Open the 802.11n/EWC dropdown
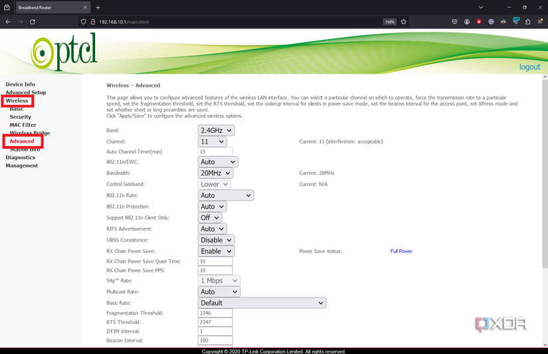 tap(218, 162)
